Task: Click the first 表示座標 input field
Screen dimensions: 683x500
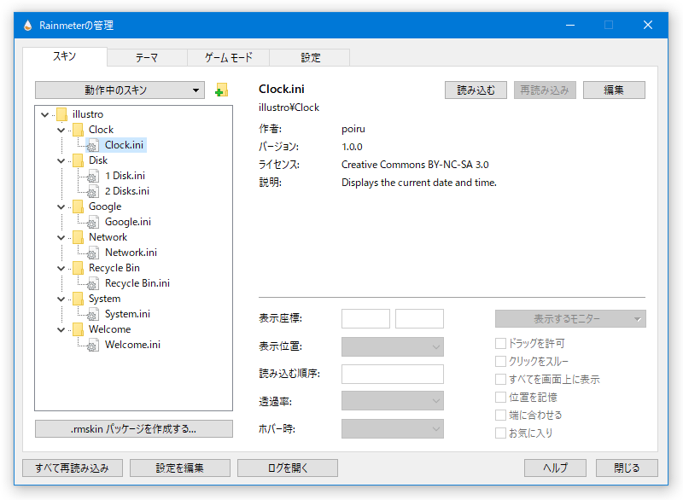Action: (x=365, y=318)
